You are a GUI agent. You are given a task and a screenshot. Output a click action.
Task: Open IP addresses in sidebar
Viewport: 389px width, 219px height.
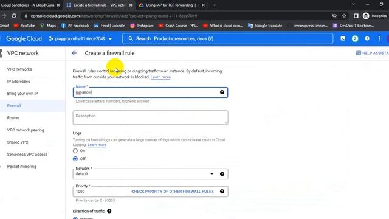tap(19, 82)
